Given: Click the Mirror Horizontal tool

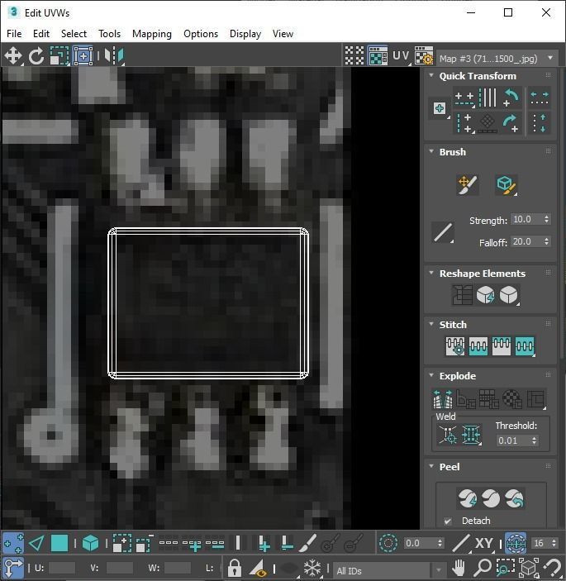Looking at the screenshot, I should pyautogui.click(x=114, y=56).
